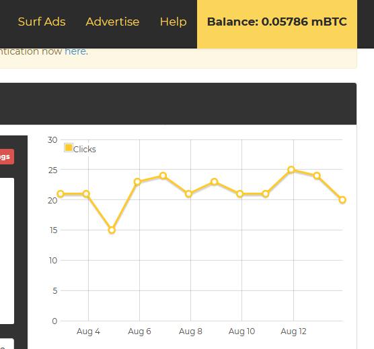Click the Aug 6 axis label
This screenshot has height=349, width=374.
click(x=139, y=331)
